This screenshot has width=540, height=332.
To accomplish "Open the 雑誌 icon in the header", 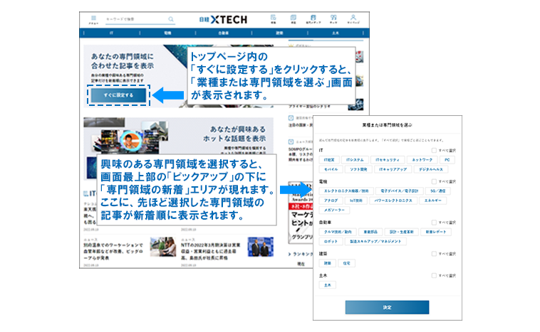I will click(x=293, y=19).
